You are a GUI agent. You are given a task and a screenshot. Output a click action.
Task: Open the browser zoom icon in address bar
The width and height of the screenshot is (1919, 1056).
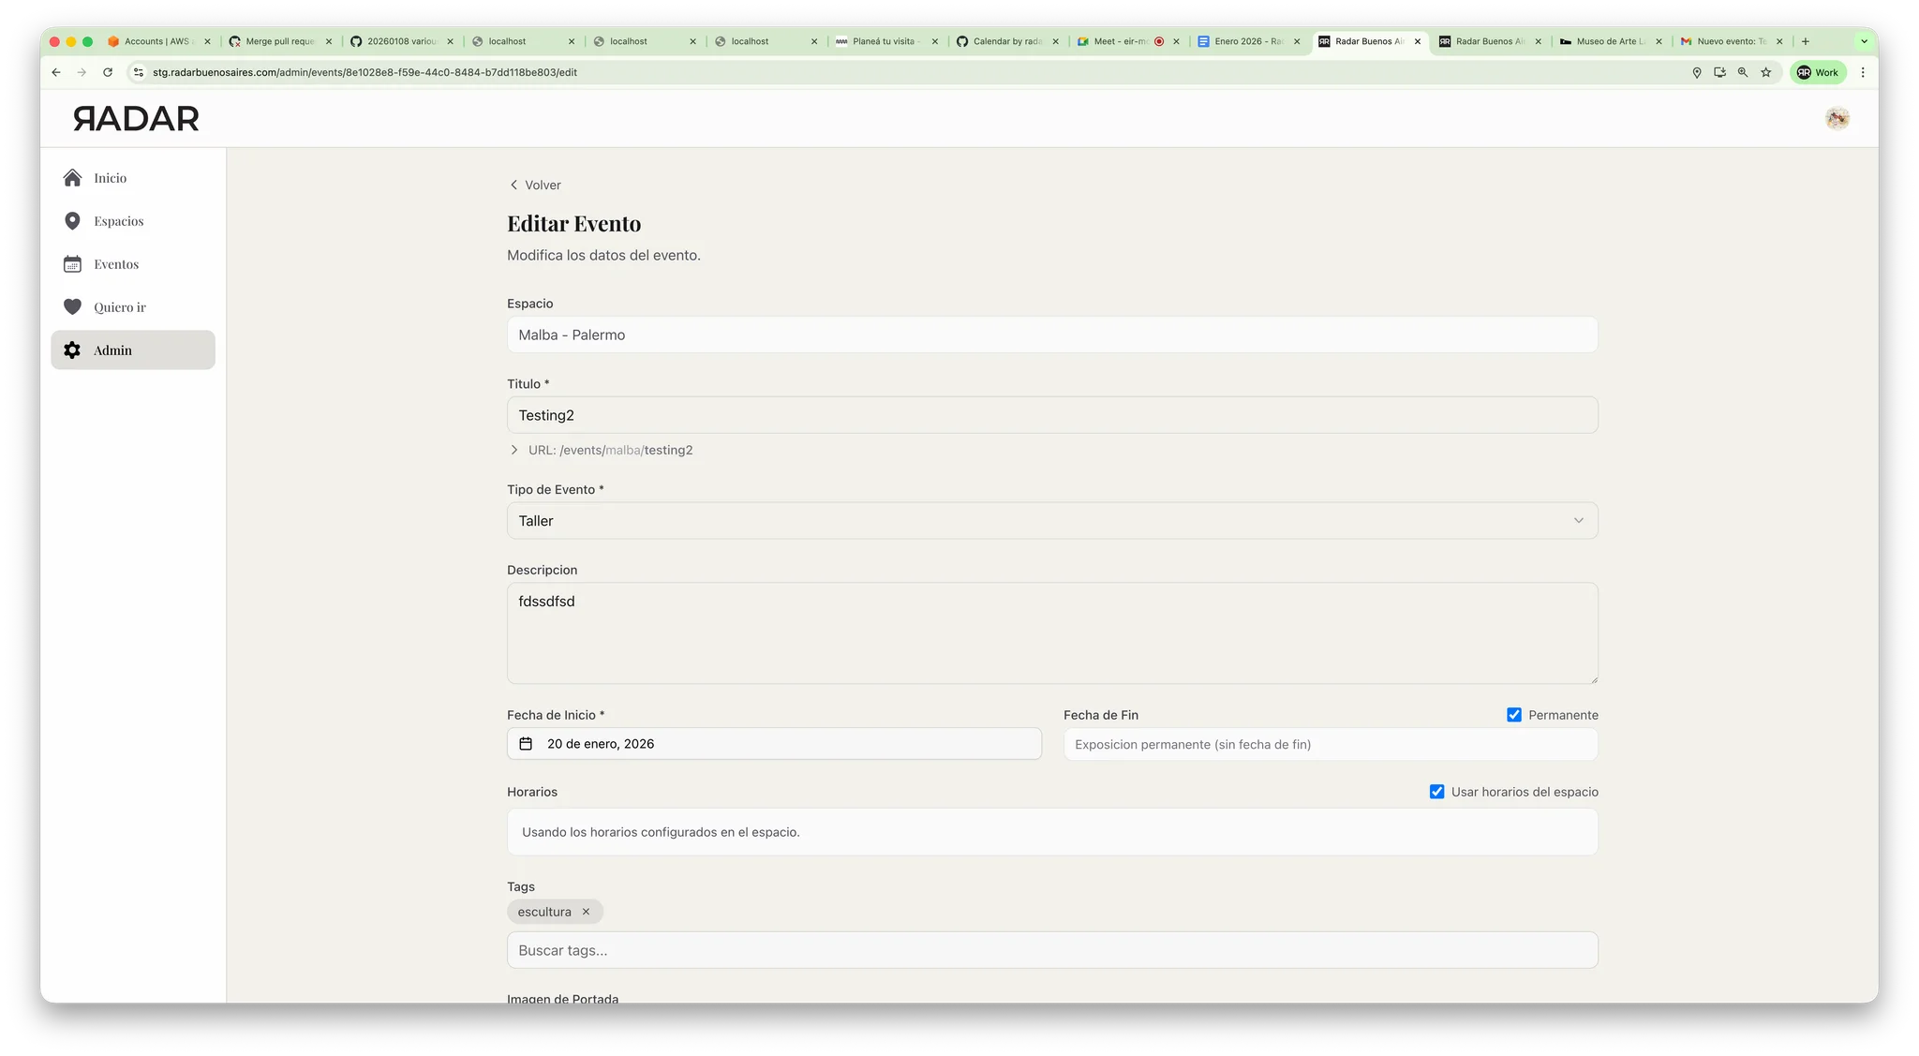(x=1743, y=72)
